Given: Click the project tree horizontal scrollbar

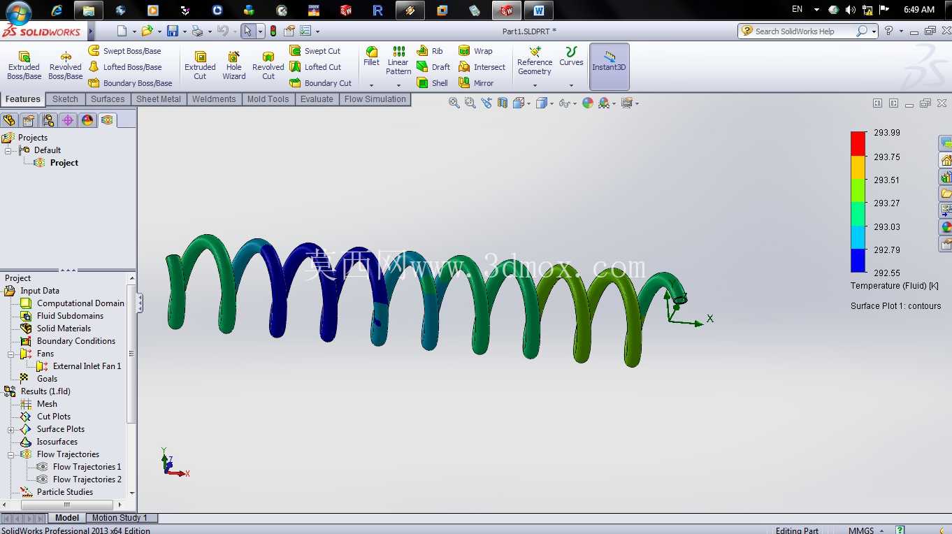Looking at the screenshot, I should [67, 505].
